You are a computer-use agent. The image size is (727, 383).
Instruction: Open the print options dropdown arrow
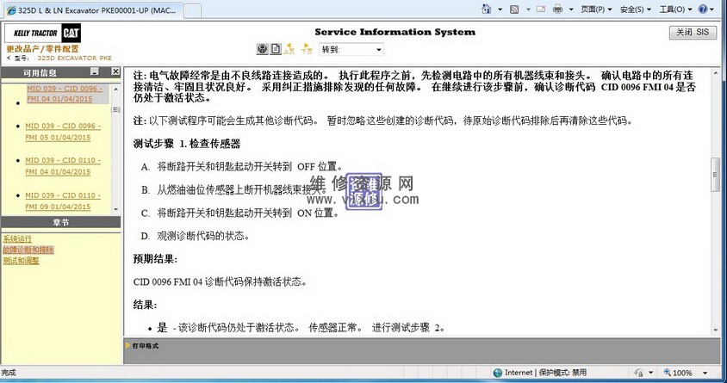tap(569, 9)
